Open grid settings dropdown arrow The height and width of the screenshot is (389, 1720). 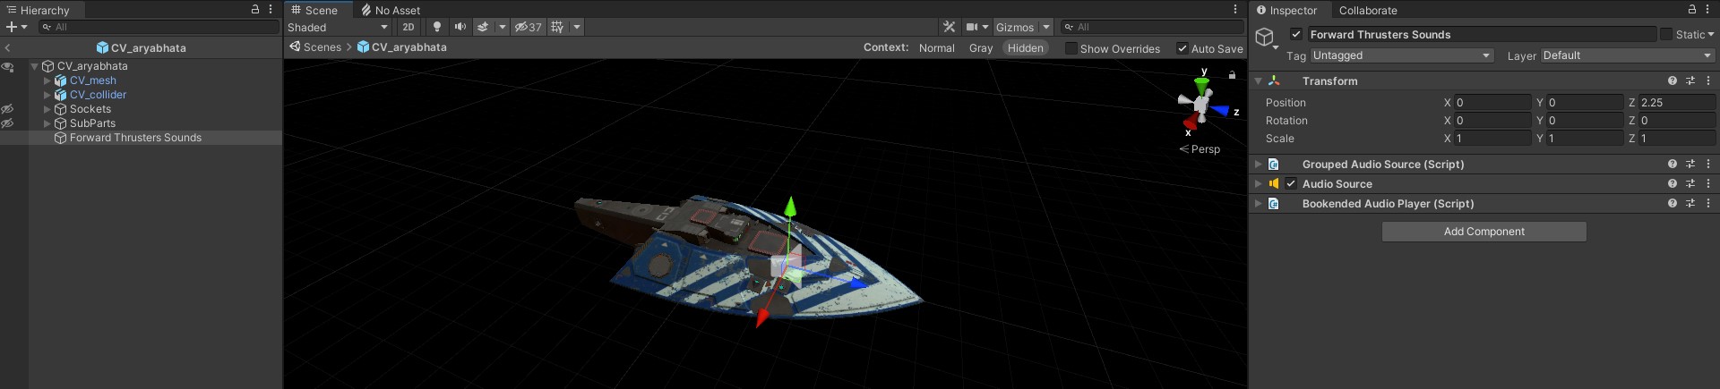577,27
